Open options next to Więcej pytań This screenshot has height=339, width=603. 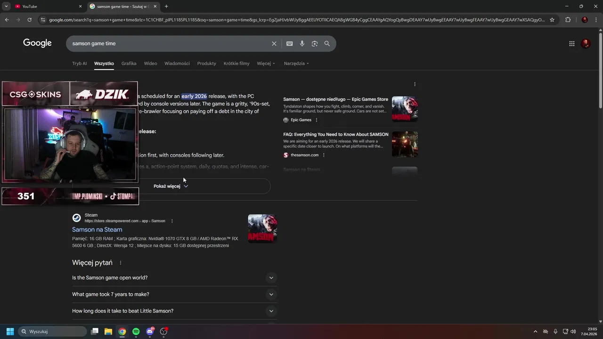coord(121,263)
